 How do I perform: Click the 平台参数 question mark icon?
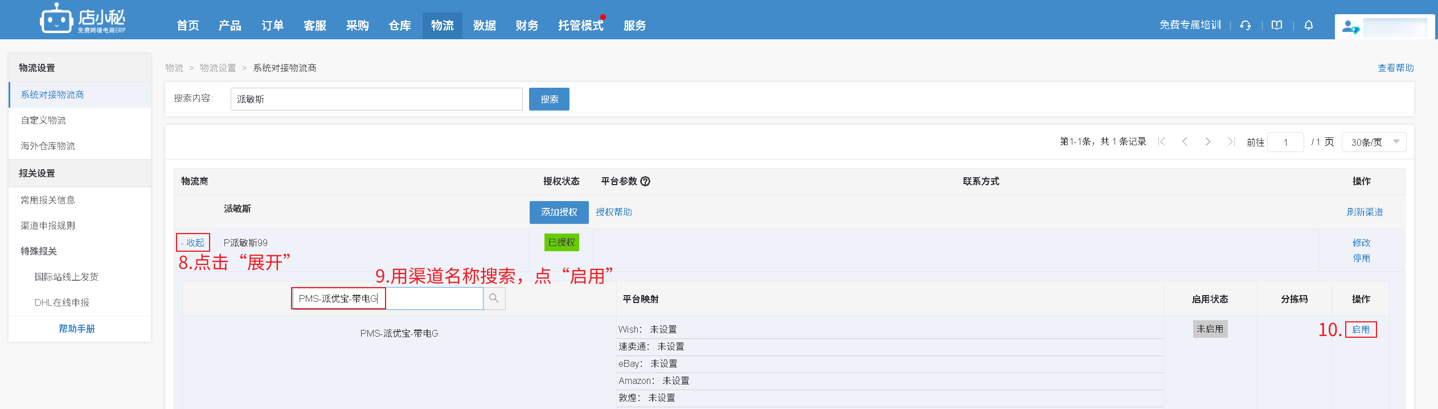[x=645, y=181]
